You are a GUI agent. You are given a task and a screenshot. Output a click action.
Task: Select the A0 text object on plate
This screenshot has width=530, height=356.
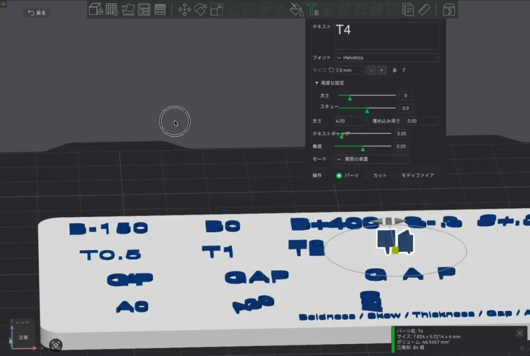132,306
